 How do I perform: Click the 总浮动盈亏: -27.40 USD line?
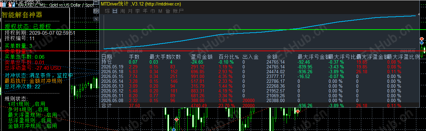(33, 68)
